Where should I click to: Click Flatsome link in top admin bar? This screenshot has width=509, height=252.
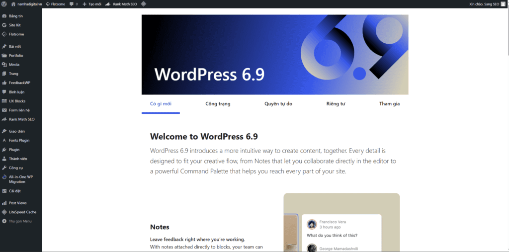pyautogui.click(x=55, y=4)
